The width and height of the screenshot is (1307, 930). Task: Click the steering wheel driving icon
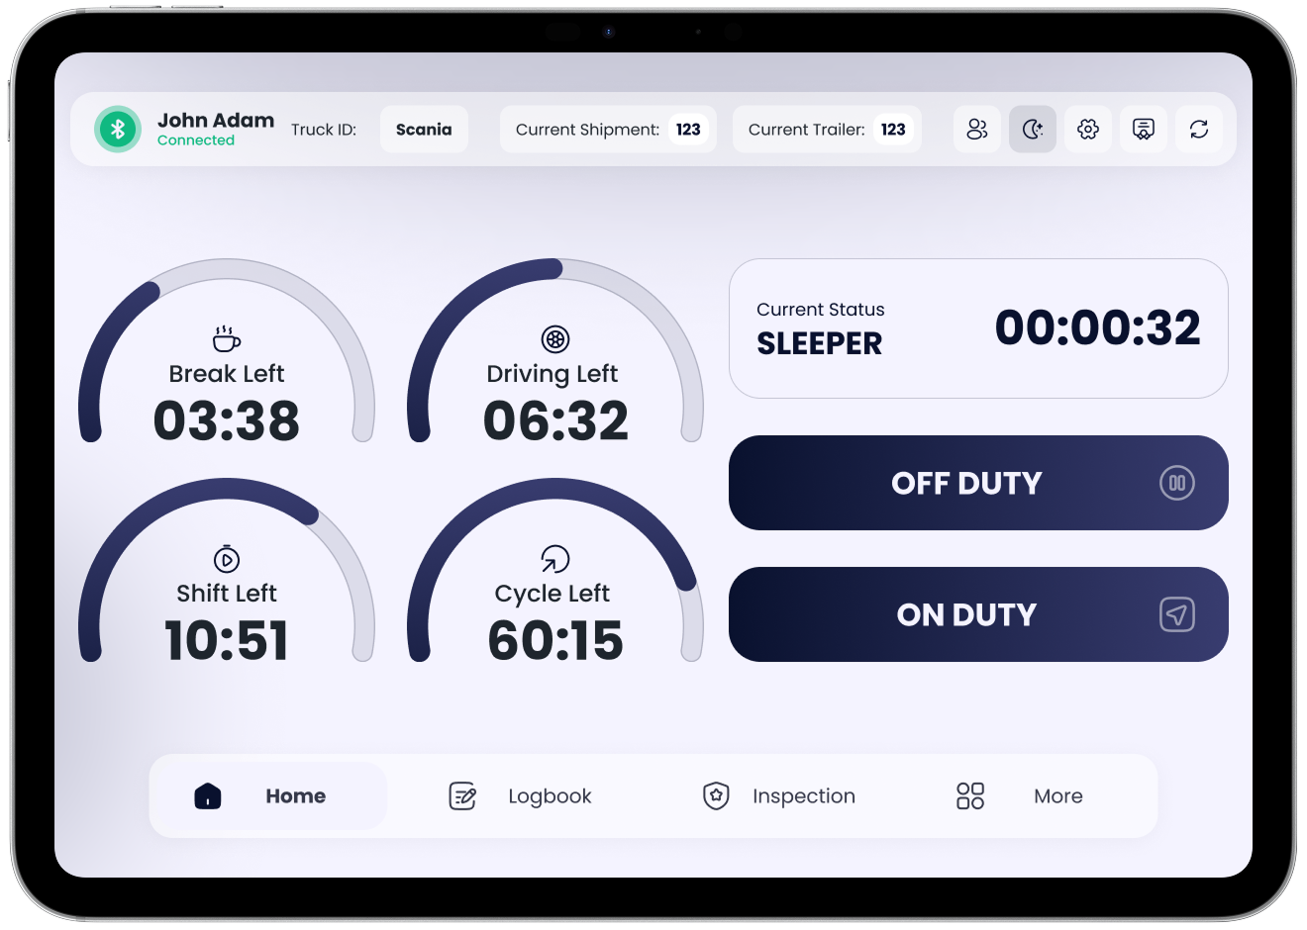555,339
